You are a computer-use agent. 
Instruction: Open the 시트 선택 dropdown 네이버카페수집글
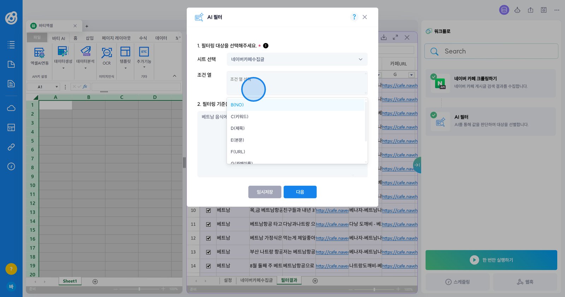pyautogui.click(x=297, y=59)
